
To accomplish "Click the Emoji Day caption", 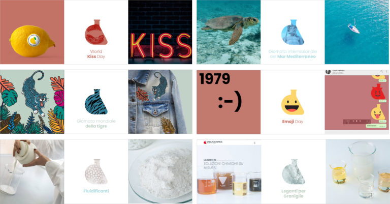I will [292, 122].
